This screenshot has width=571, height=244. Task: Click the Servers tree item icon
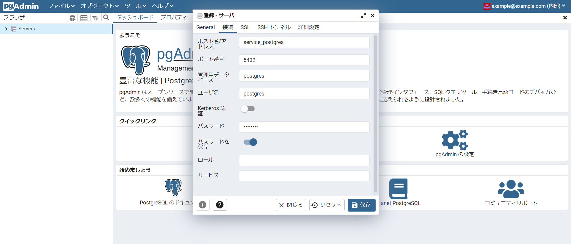click(14, 29)
